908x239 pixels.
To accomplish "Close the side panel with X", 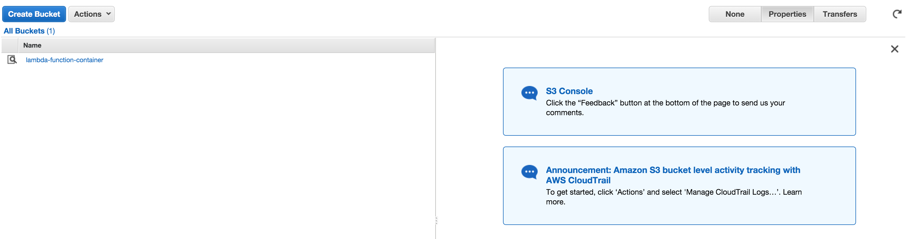I will [894, 49].
